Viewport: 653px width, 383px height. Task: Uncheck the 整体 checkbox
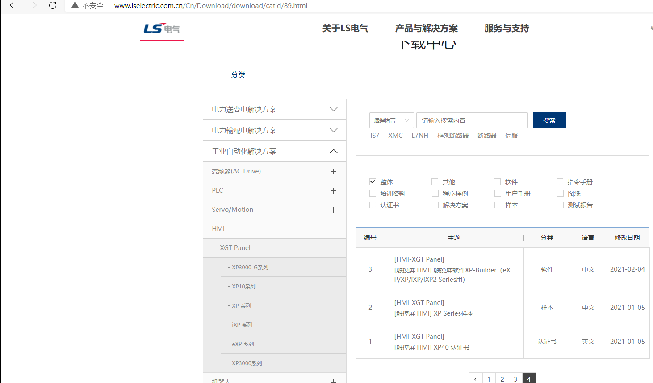click(373, 181)
